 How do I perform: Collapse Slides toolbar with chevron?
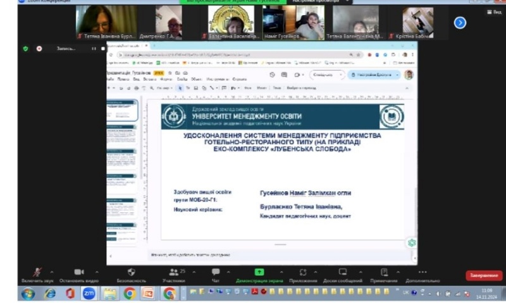[x=407, y=88]
